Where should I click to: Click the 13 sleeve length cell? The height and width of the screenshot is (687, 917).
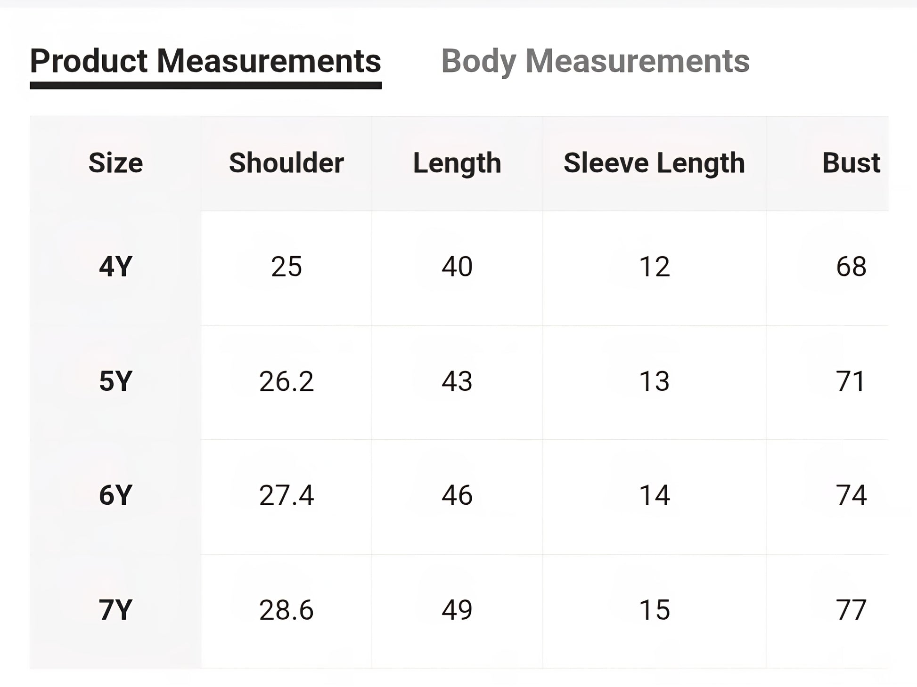tap(654, 381)
